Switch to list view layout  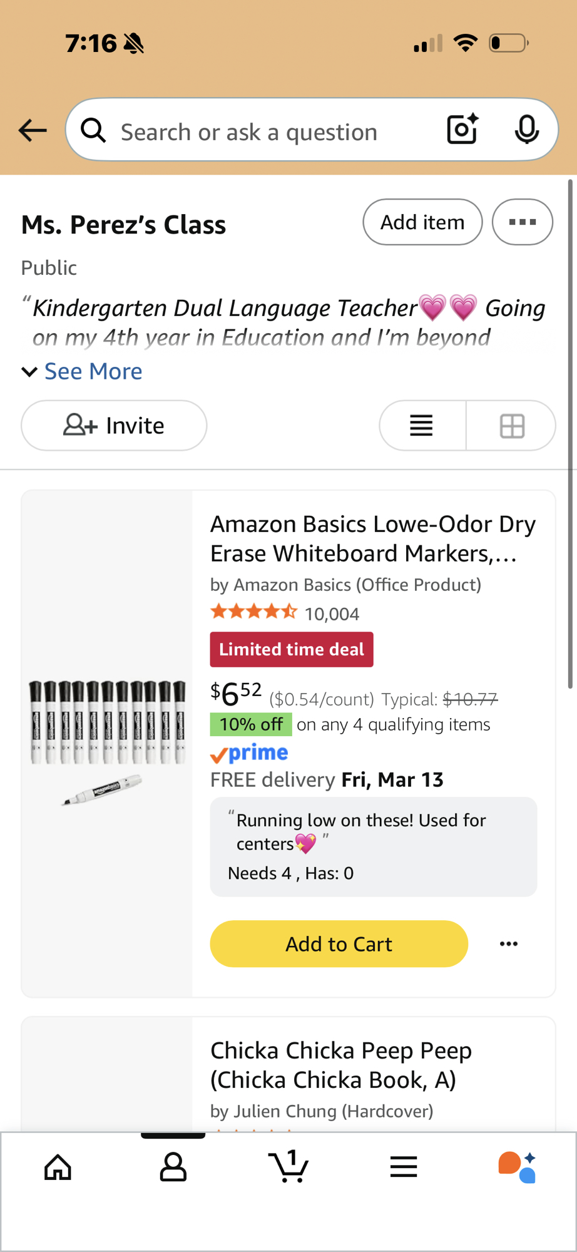pyautogui.click(x=422, y=426)
